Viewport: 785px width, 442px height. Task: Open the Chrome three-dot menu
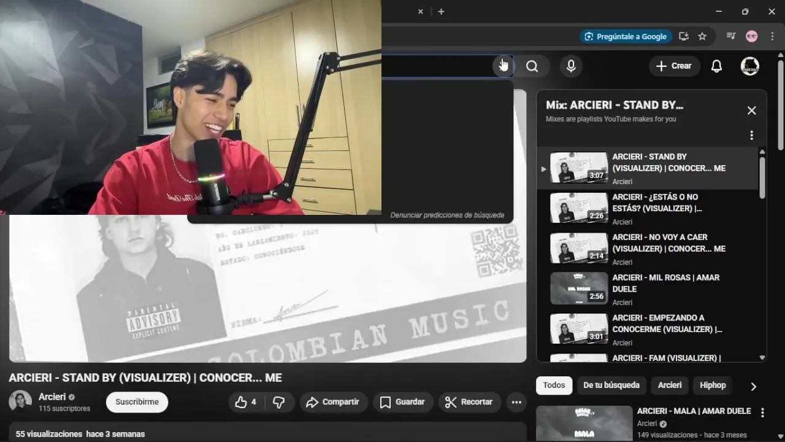(772, 36)
